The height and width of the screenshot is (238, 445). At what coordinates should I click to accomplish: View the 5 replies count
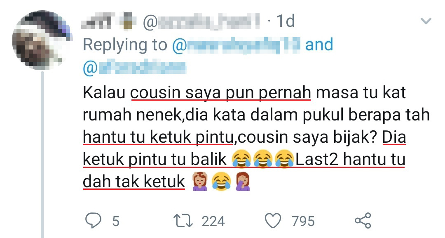(x=115, y=221)
